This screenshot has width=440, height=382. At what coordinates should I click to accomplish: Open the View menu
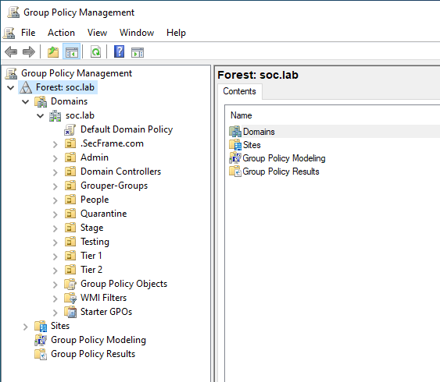click(97, 33)
